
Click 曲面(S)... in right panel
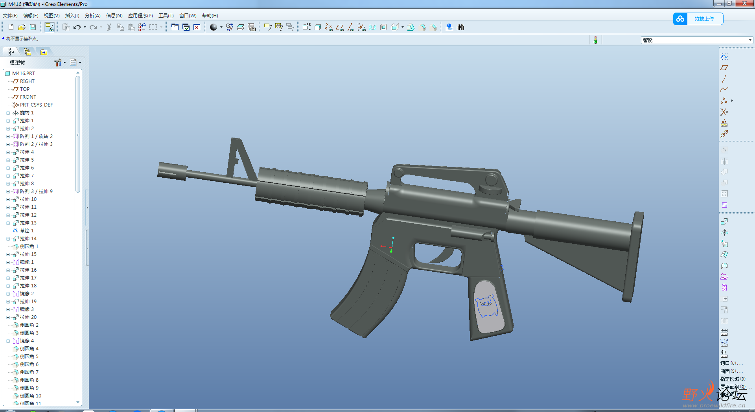click(731, 372)
